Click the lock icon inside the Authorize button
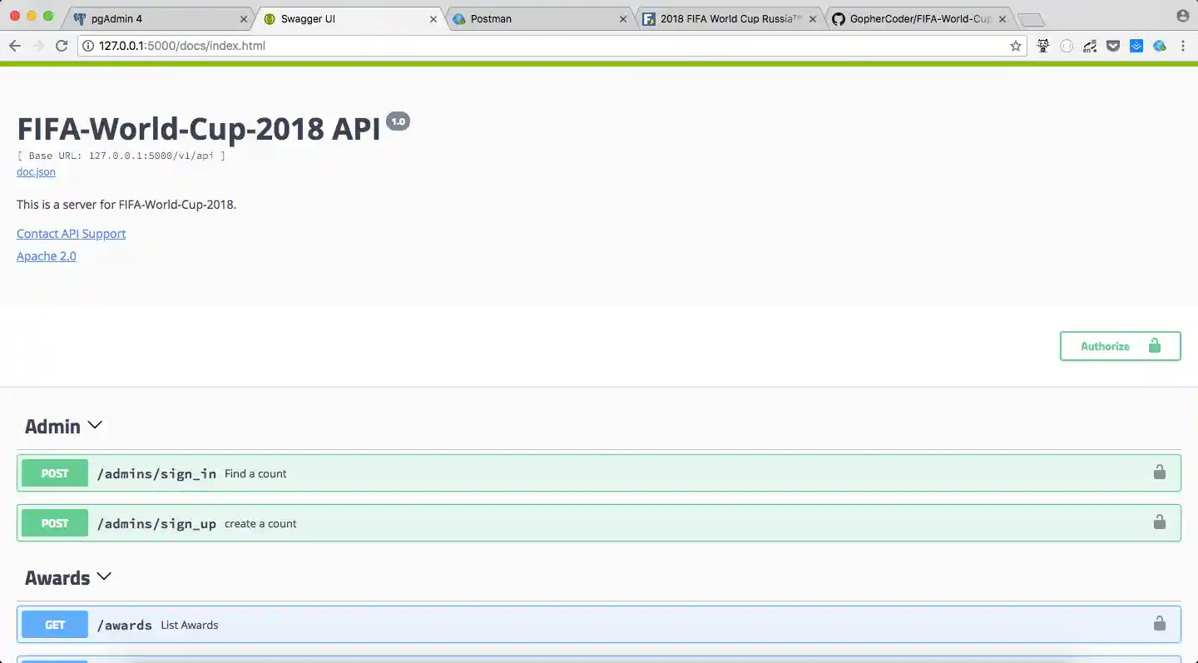Image resolution: width=1198 pixels, height=663 pixels. coord(1155,345)
